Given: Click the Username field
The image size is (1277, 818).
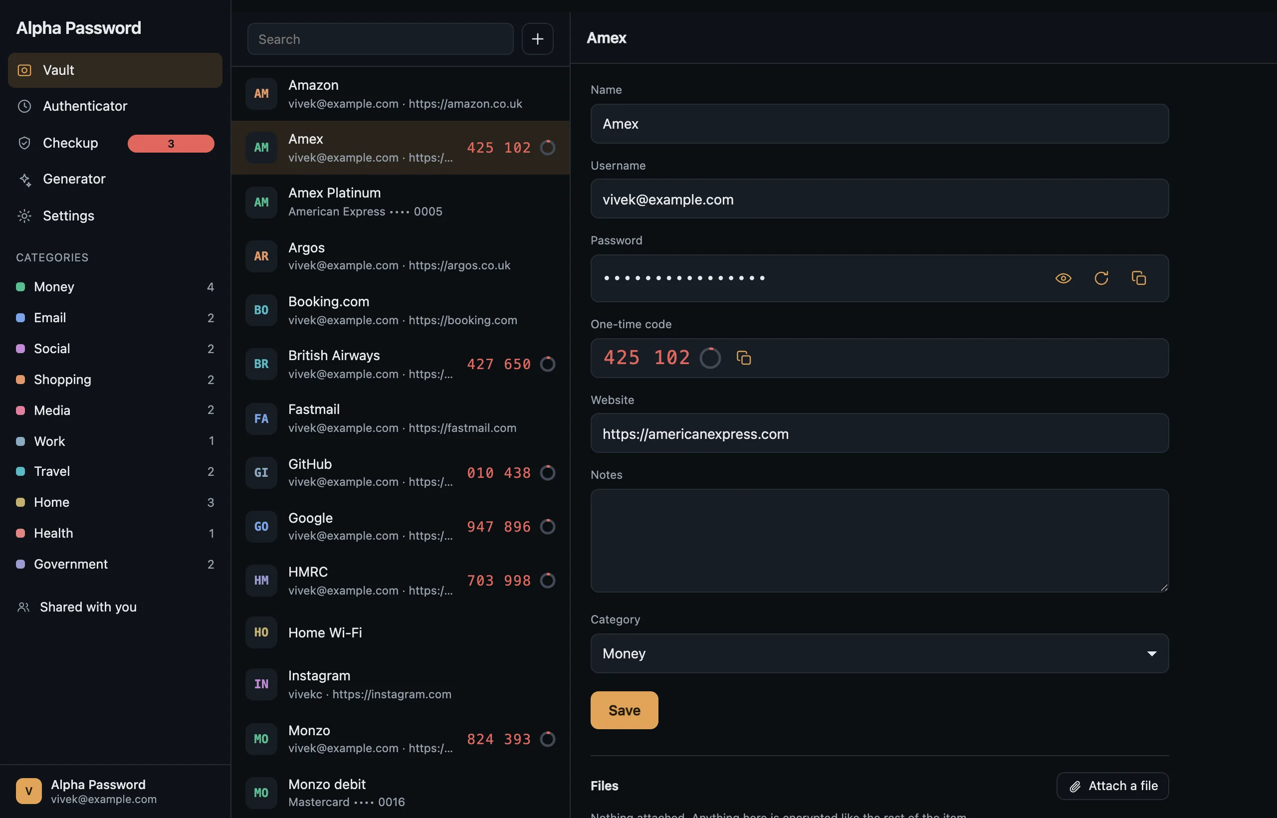Looking at the screenshot, I should point(879,199).
